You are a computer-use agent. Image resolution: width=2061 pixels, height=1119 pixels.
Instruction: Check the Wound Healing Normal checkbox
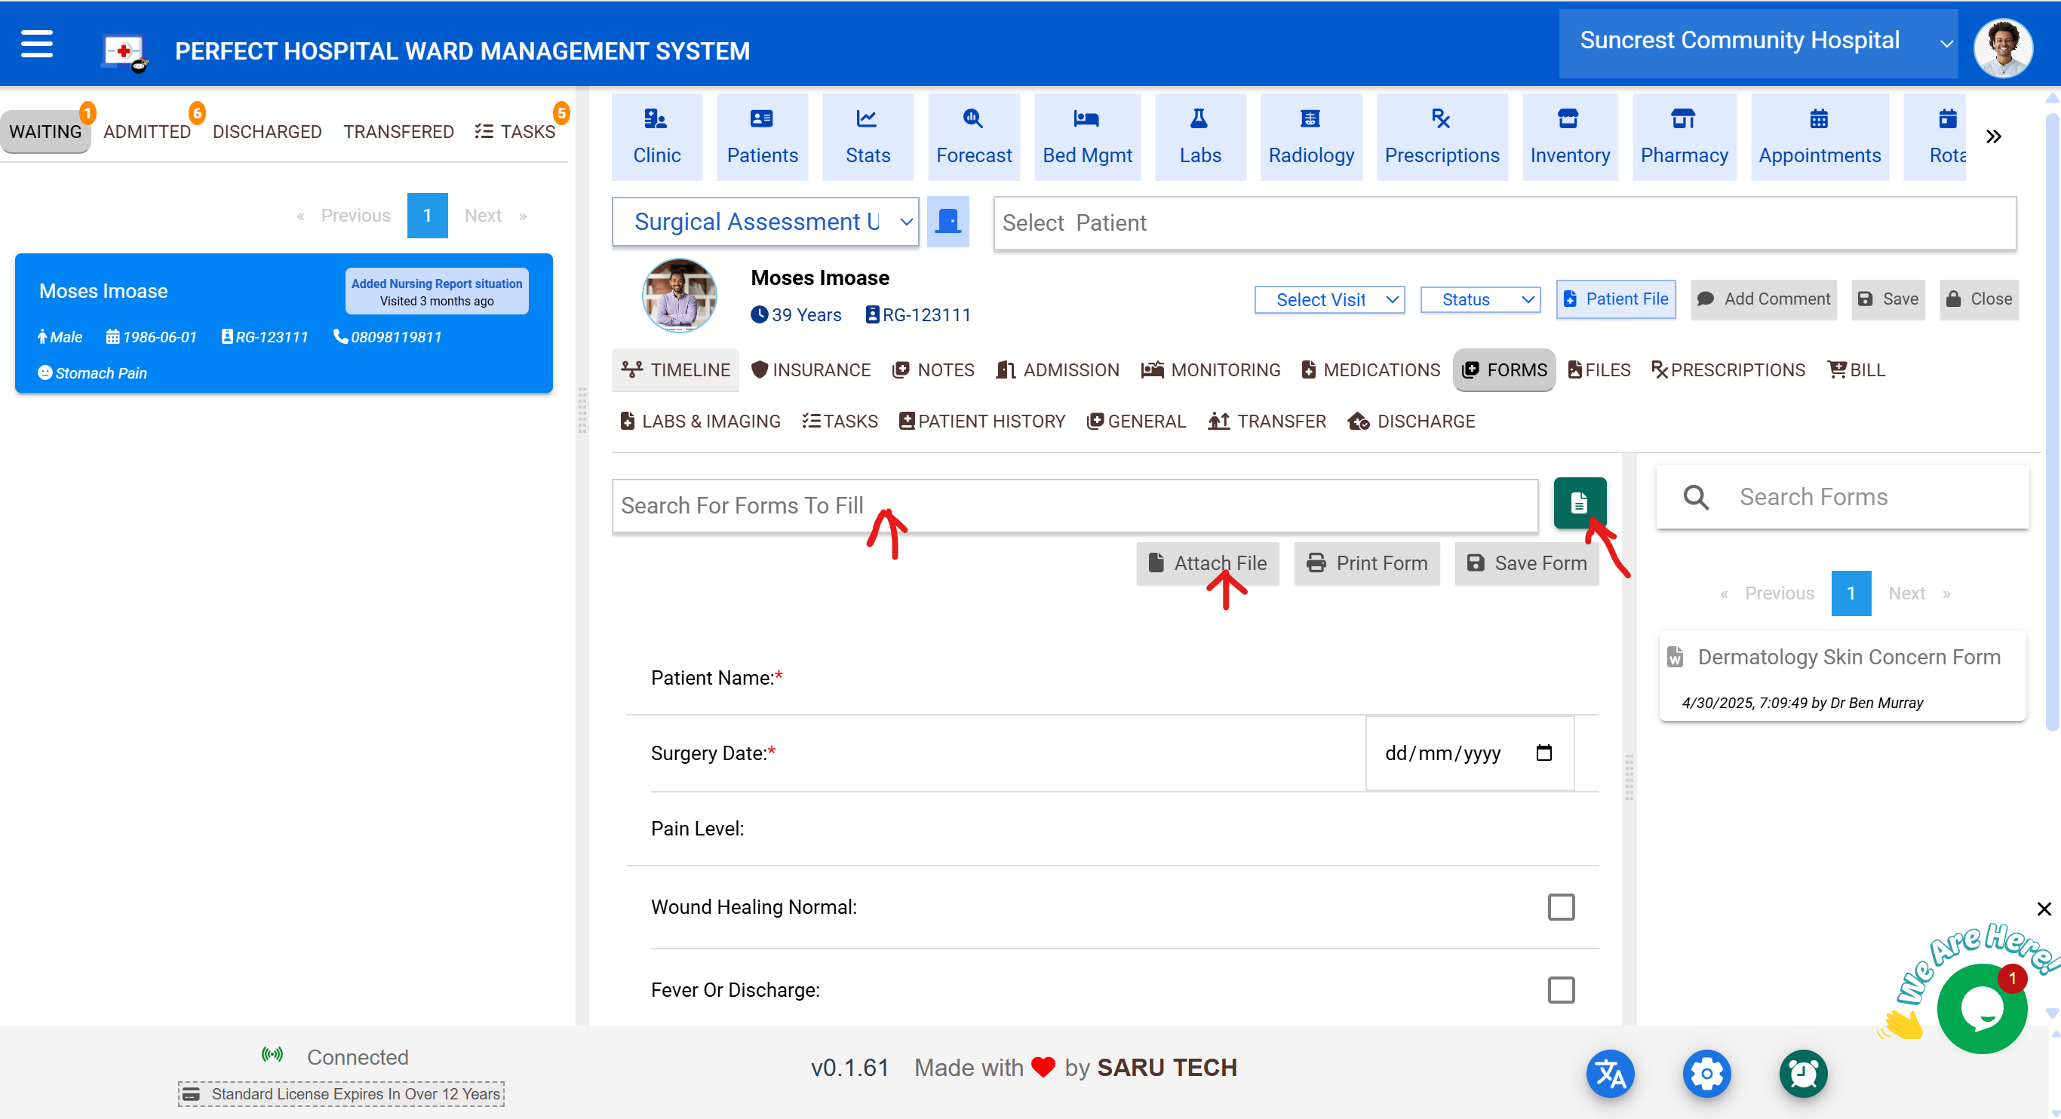point(1560,907)
